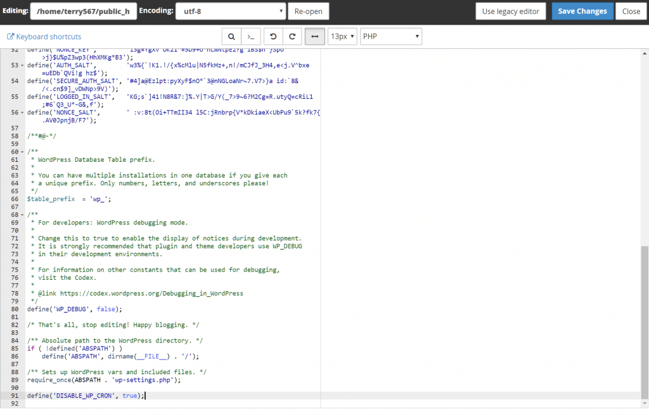Click the Save Changes button
This screenshot has width=649, height=418.
point(582,11)
